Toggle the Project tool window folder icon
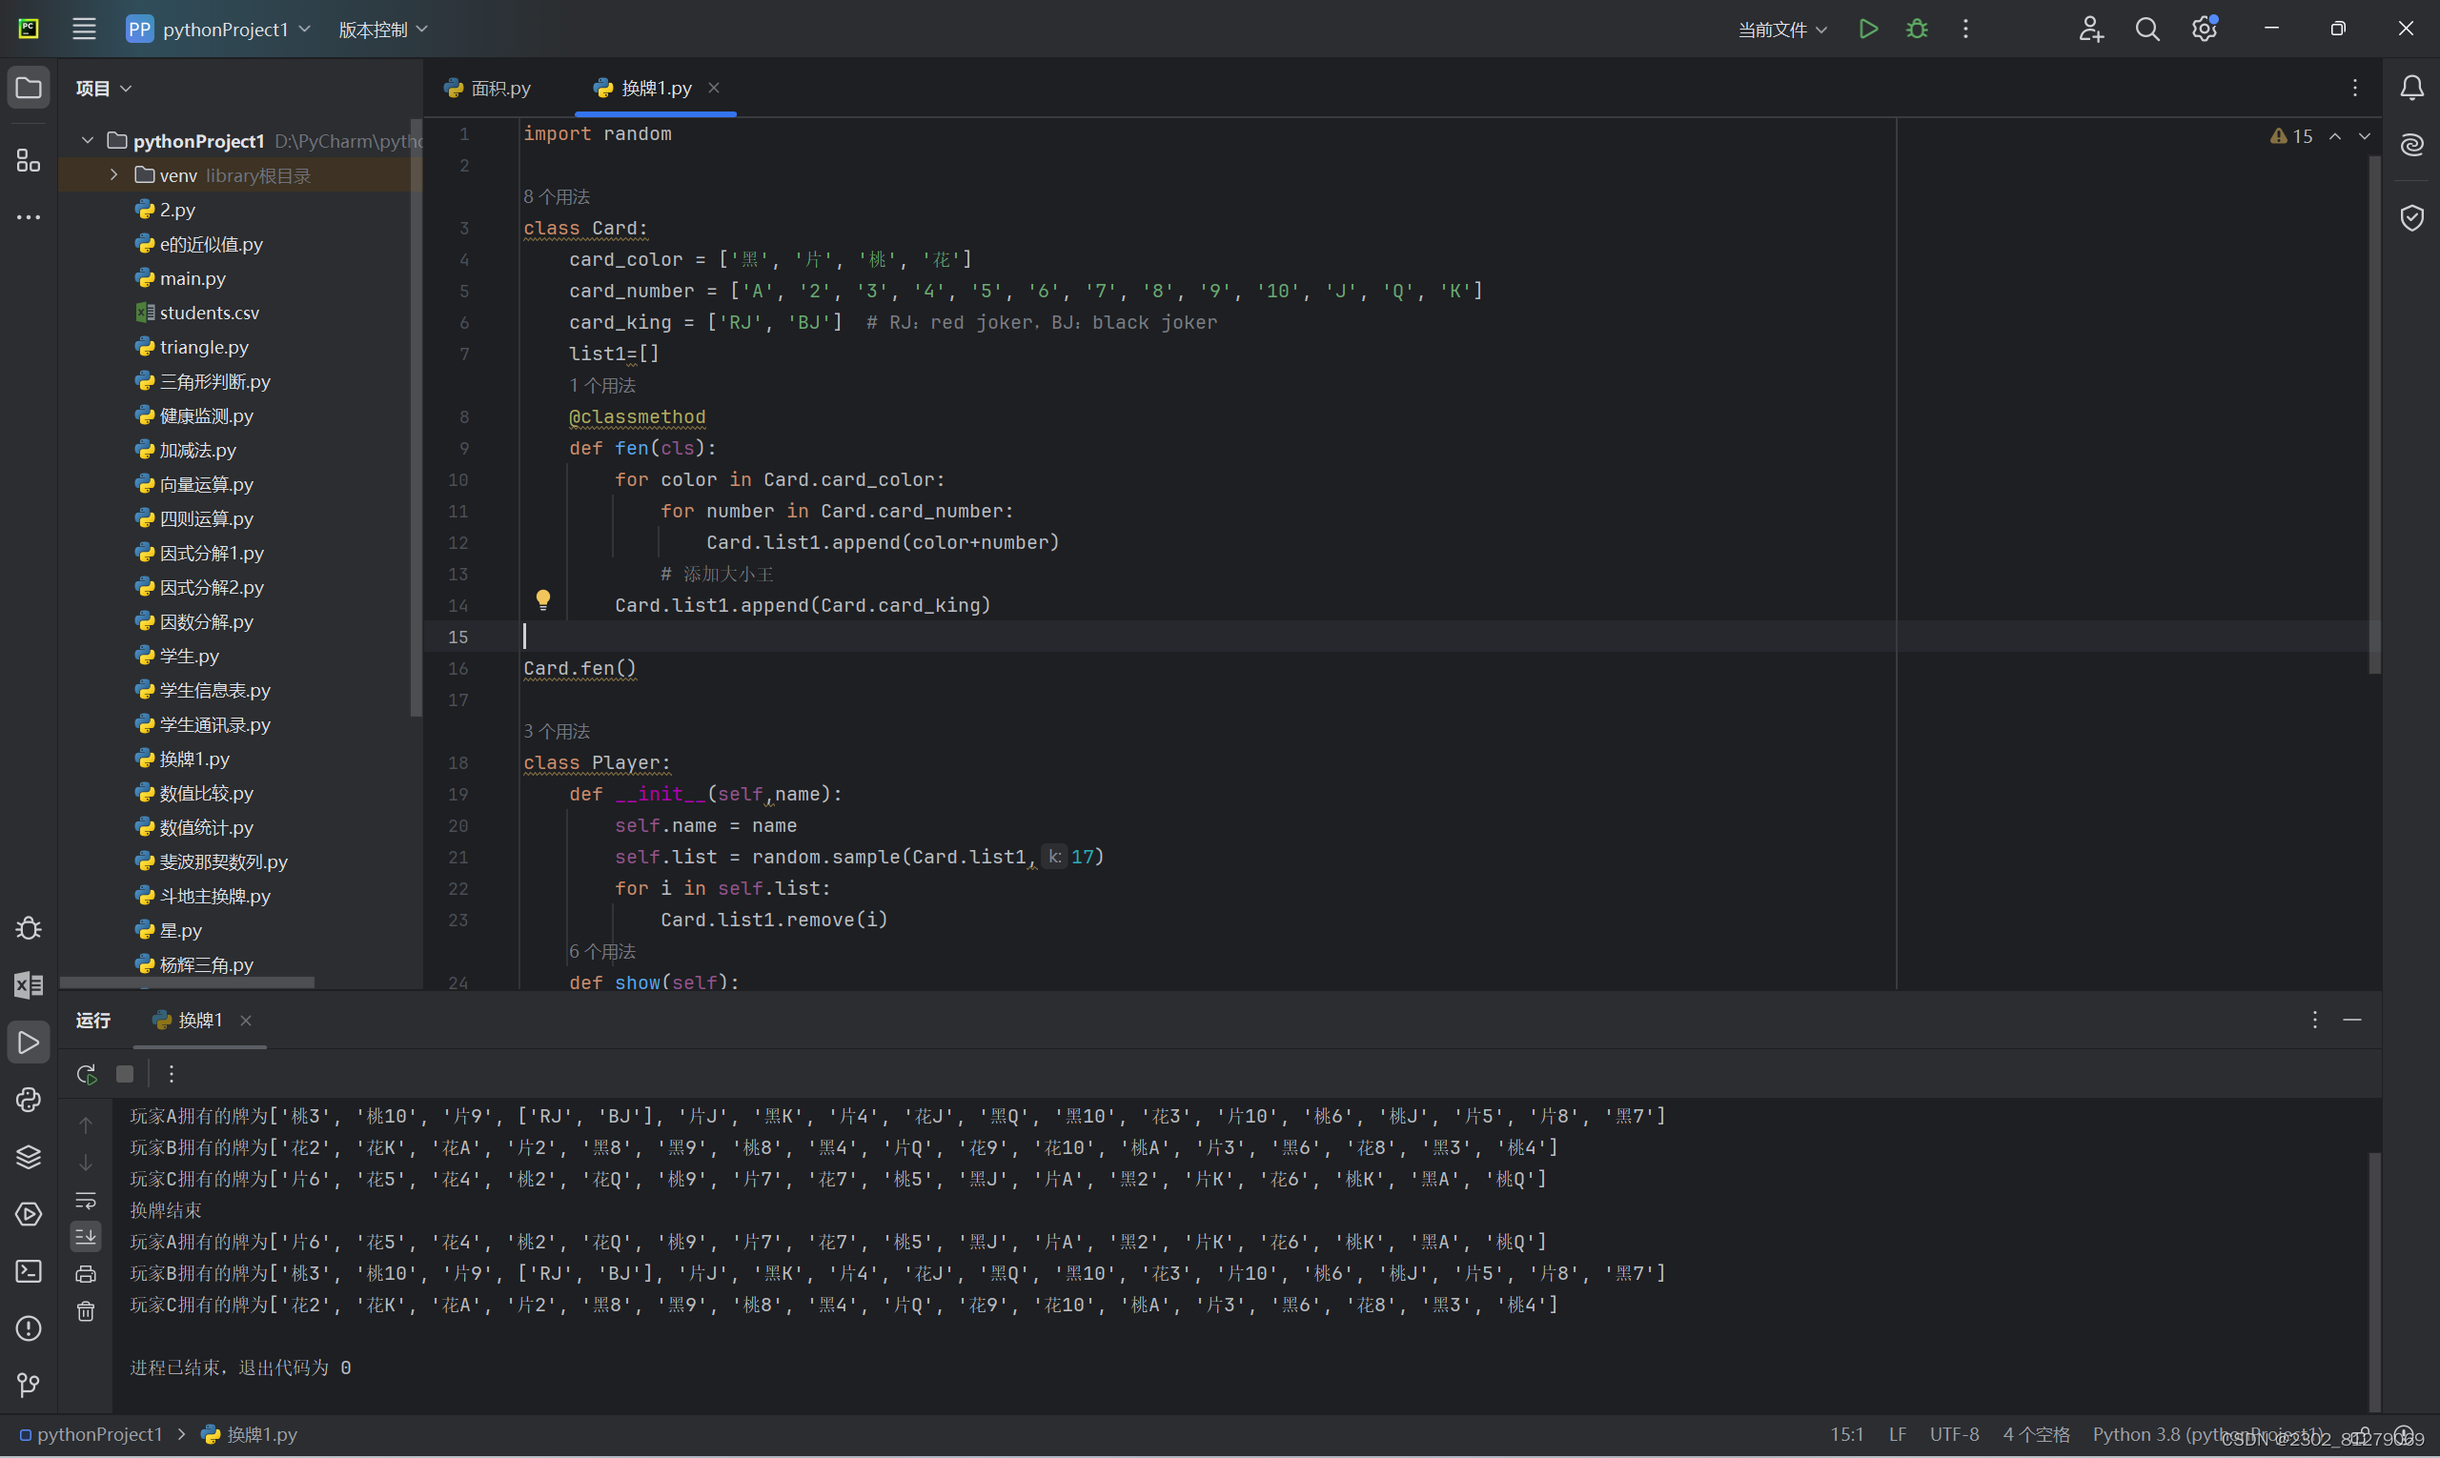The width and height of the screenshot is (2440, 1458). click(29, 89)
